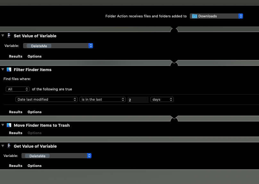Open Variable dropdown in Set Value of Variable
The image size is (259, 184).
(58, 46)
